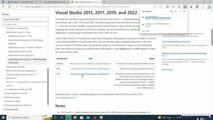Open Deploy an App By Using Redistributable Package
This screenshot has width=213, height=120.
(x=184, y=55)
